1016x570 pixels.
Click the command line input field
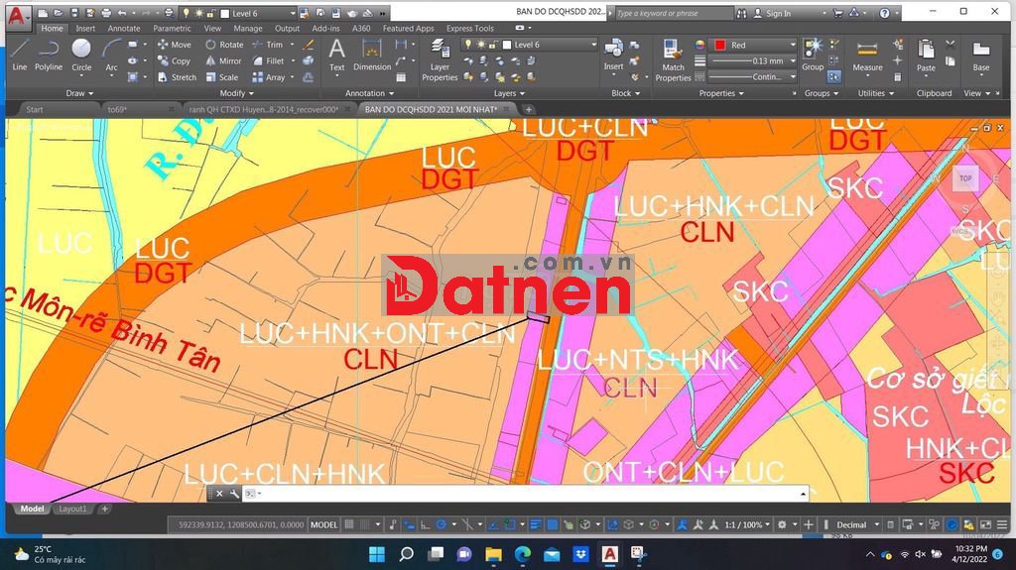526,493
